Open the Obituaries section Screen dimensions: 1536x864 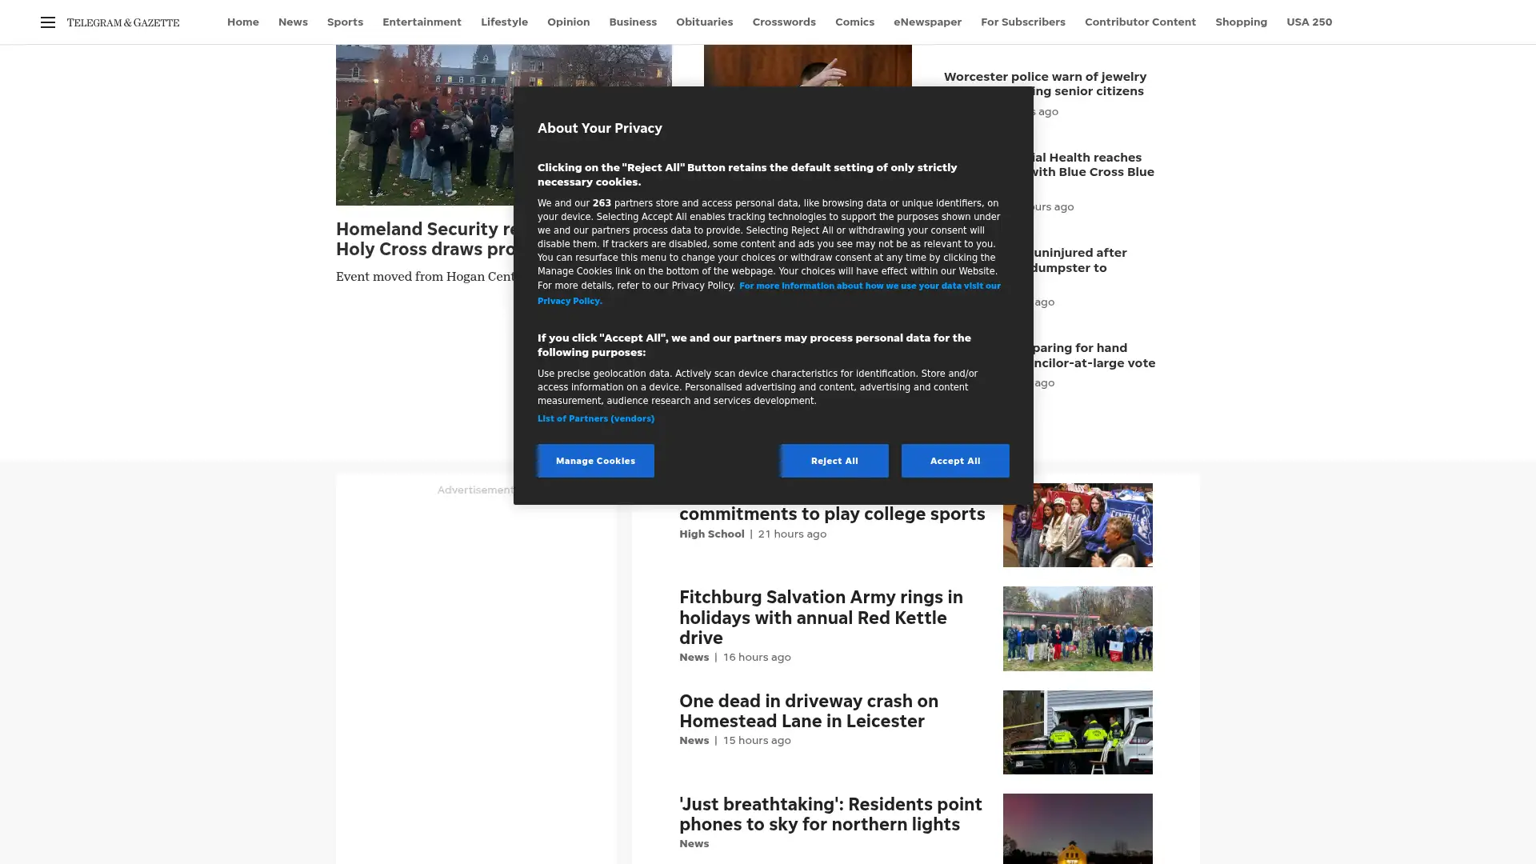[704, 22]
